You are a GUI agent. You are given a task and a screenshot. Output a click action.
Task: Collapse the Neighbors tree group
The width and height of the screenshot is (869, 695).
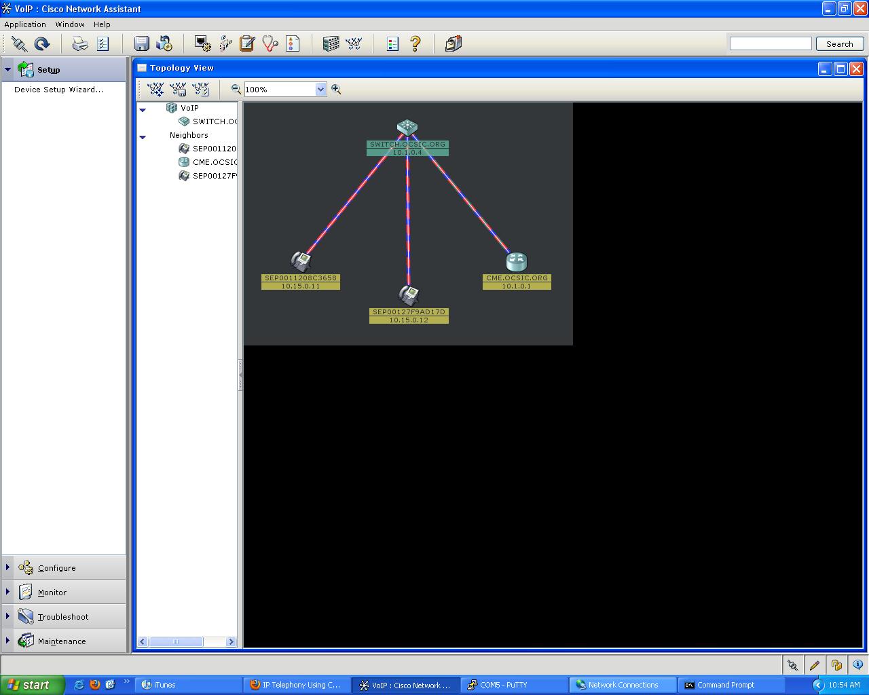[x=143, y=137]
